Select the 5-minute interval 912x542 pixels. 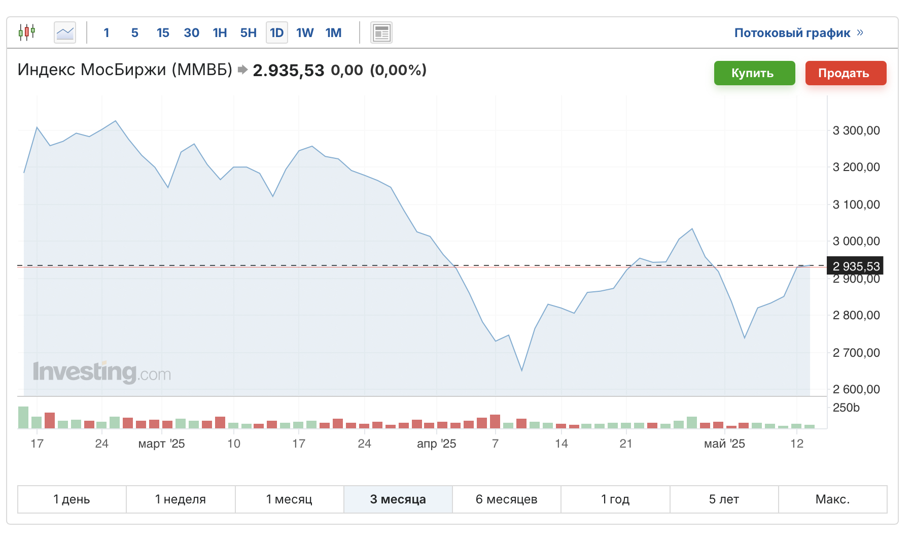(135, 33)
